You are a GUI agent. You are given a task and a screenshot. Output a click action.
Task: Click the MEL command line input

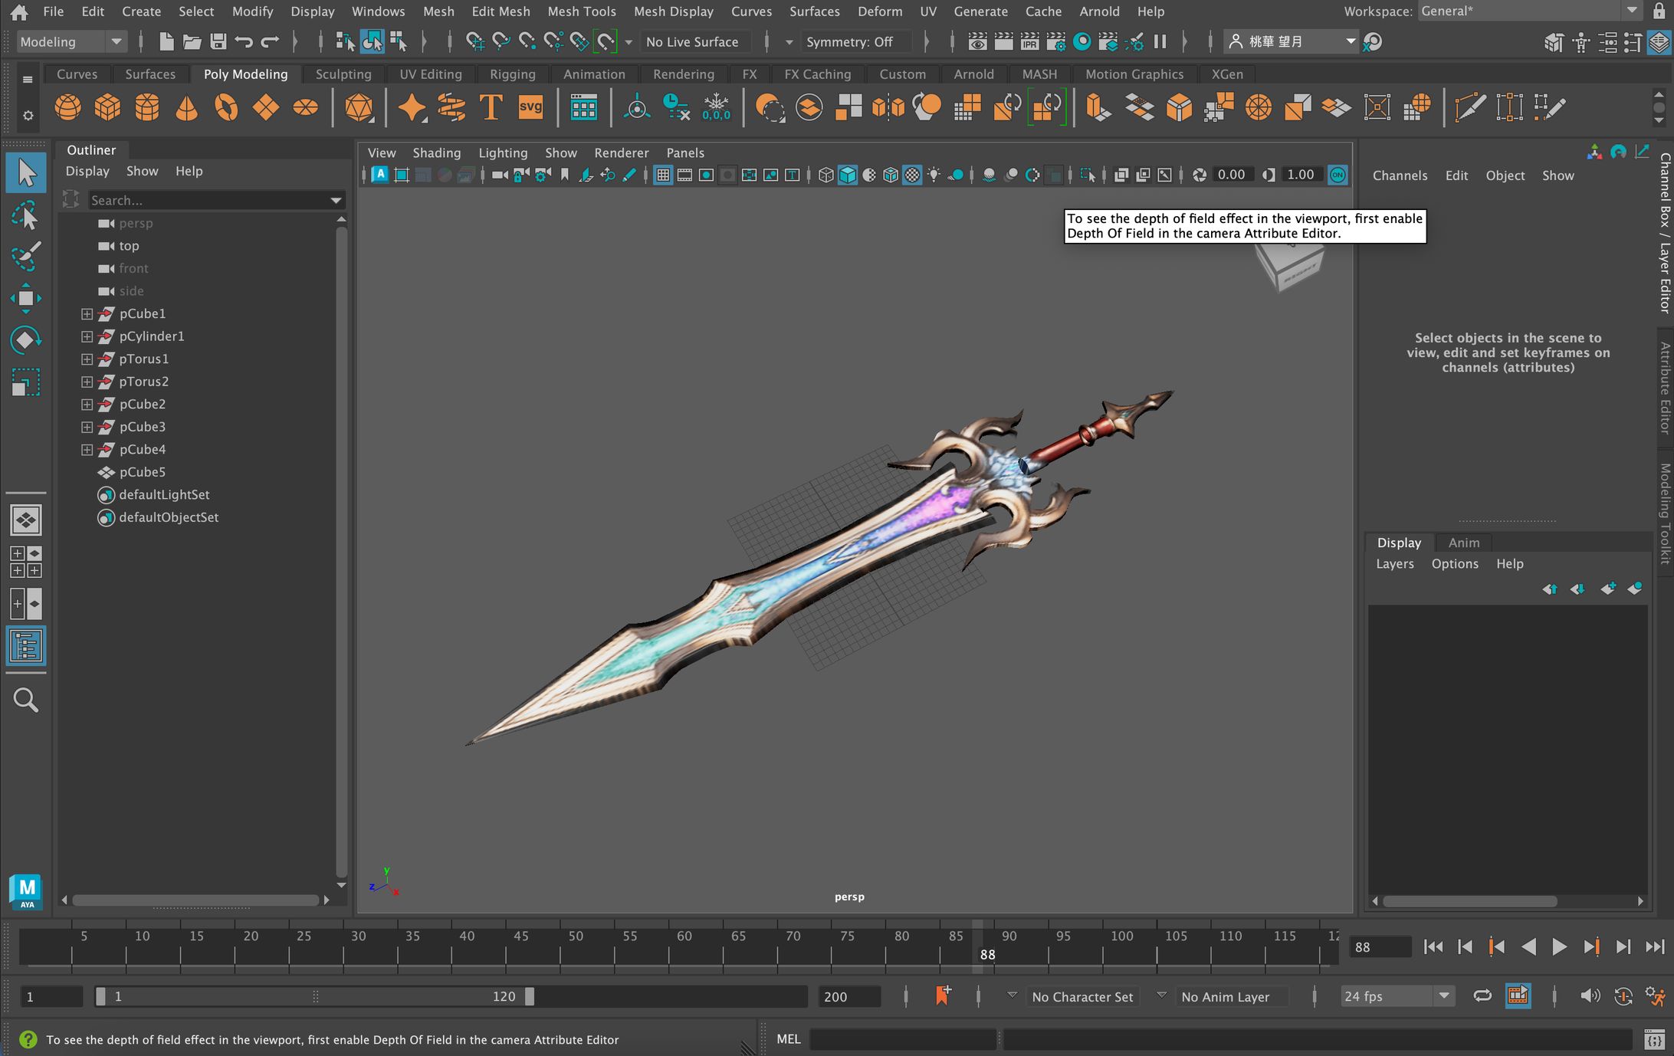903,1039
